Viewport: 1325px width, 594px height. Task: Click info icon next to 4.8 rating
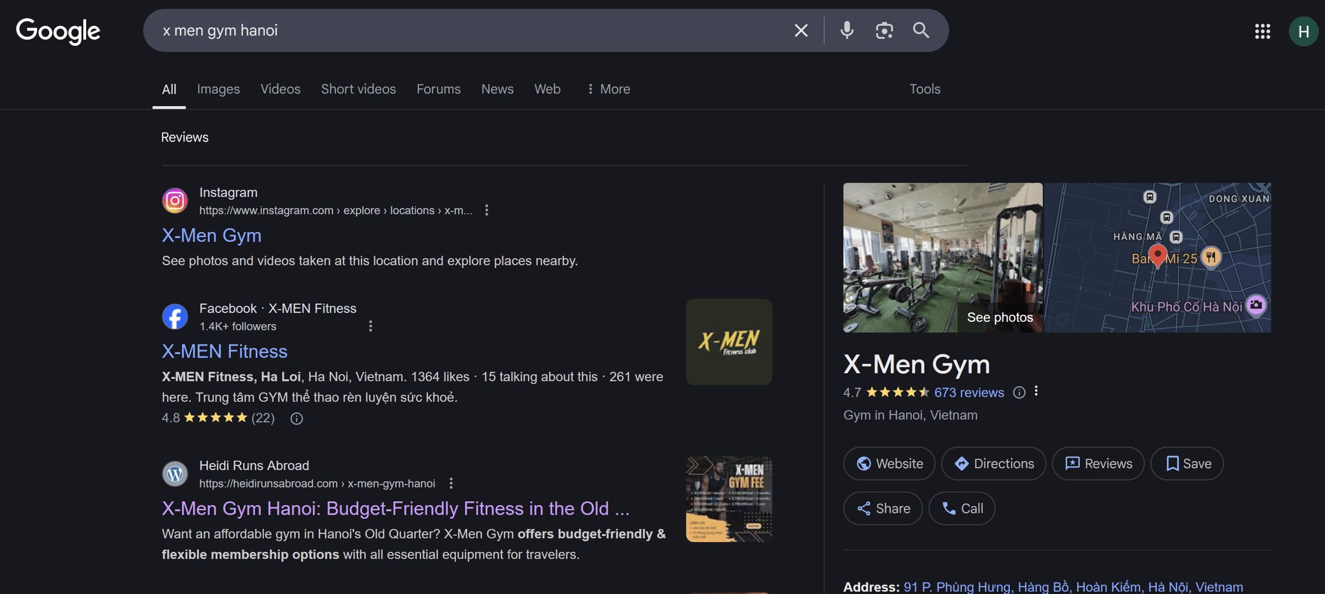click(296, 418)
